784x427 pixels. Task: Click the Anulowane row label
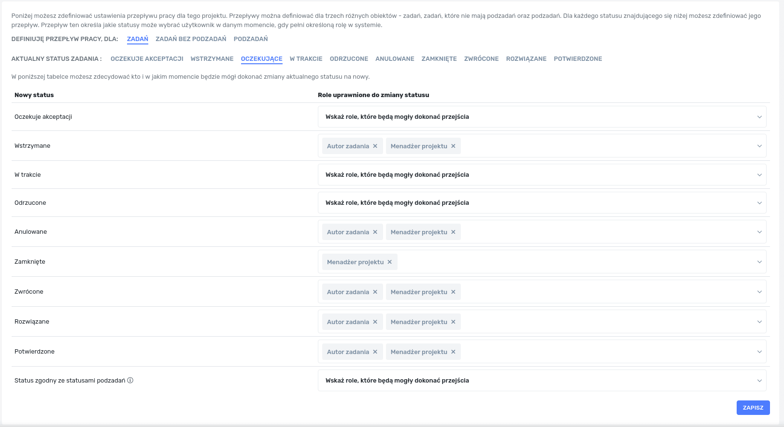pyautogui.click(x=30, y=232)
